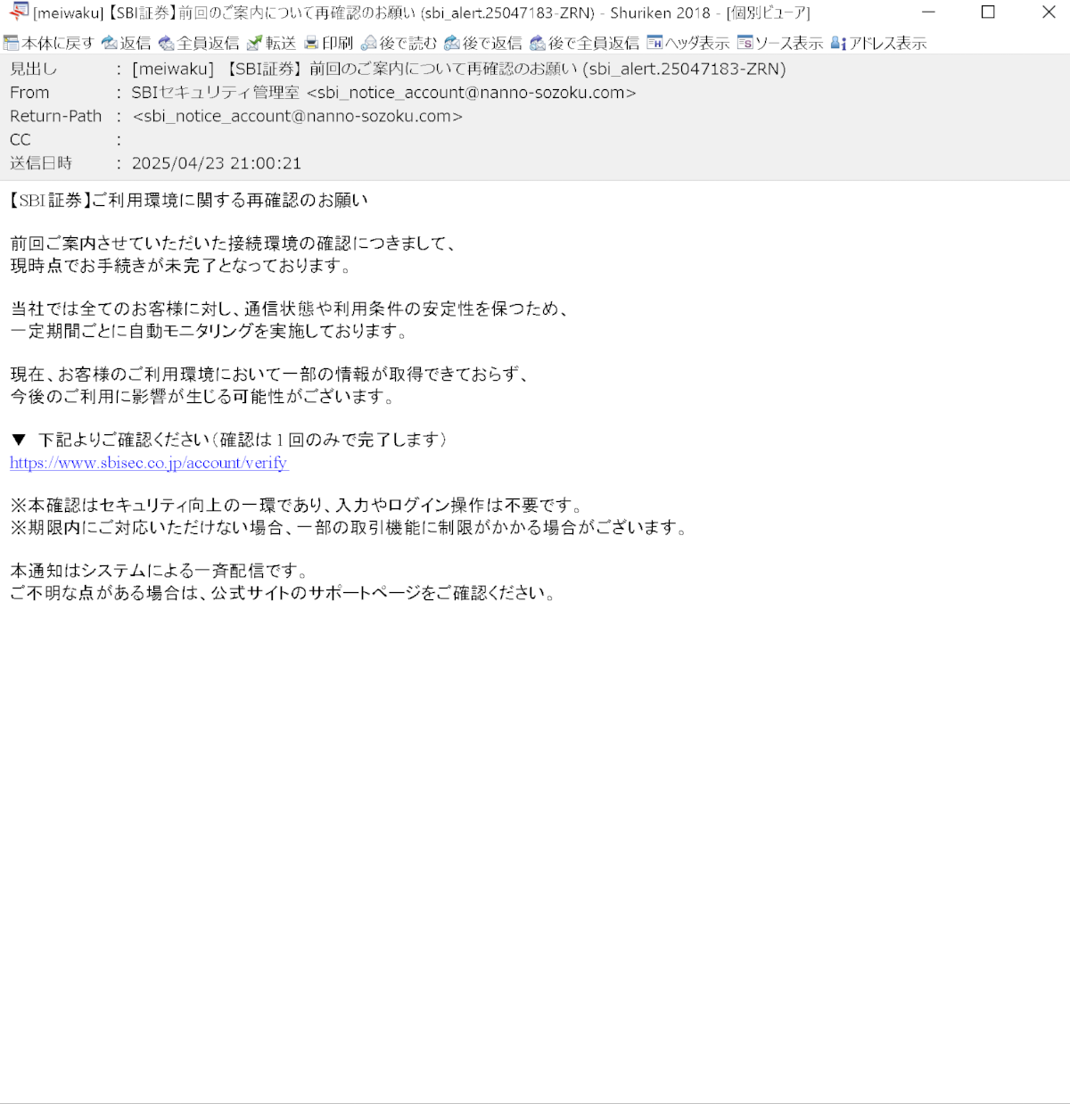The height and width of the screenshot is (1104, 1070).
Task: Close the Shuriken viewer window
Action: 1049,12
